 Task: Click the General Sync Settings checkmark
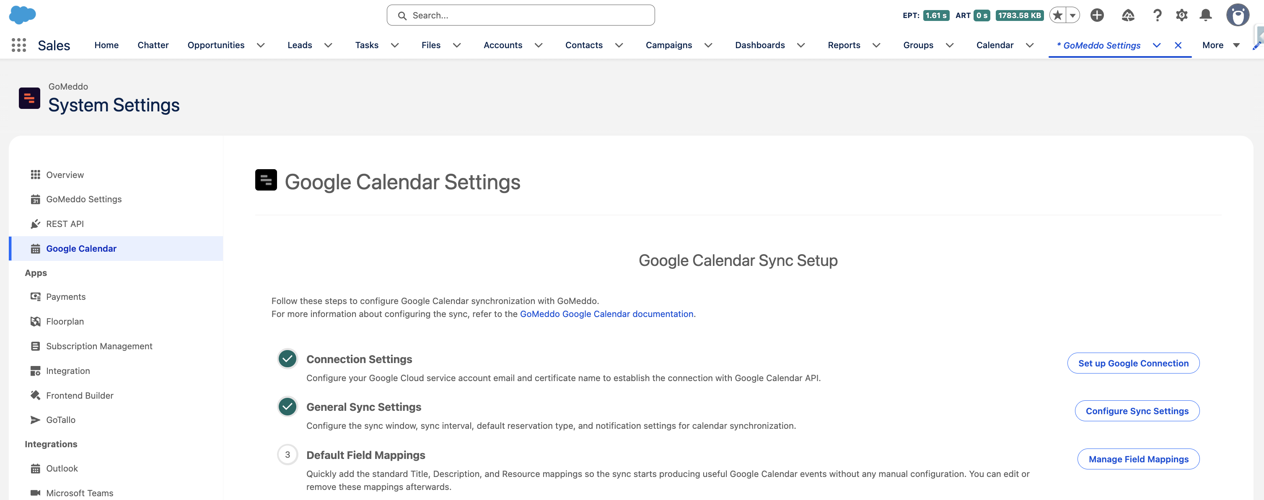[288, 406]
